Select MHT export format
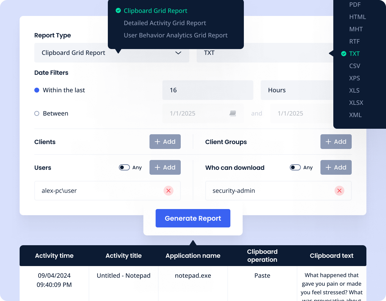386x301 pixels. pos(356,29)
